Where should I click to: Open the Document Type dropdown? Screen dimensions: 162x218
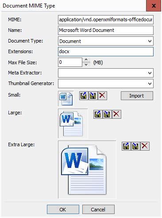point(150,41)
